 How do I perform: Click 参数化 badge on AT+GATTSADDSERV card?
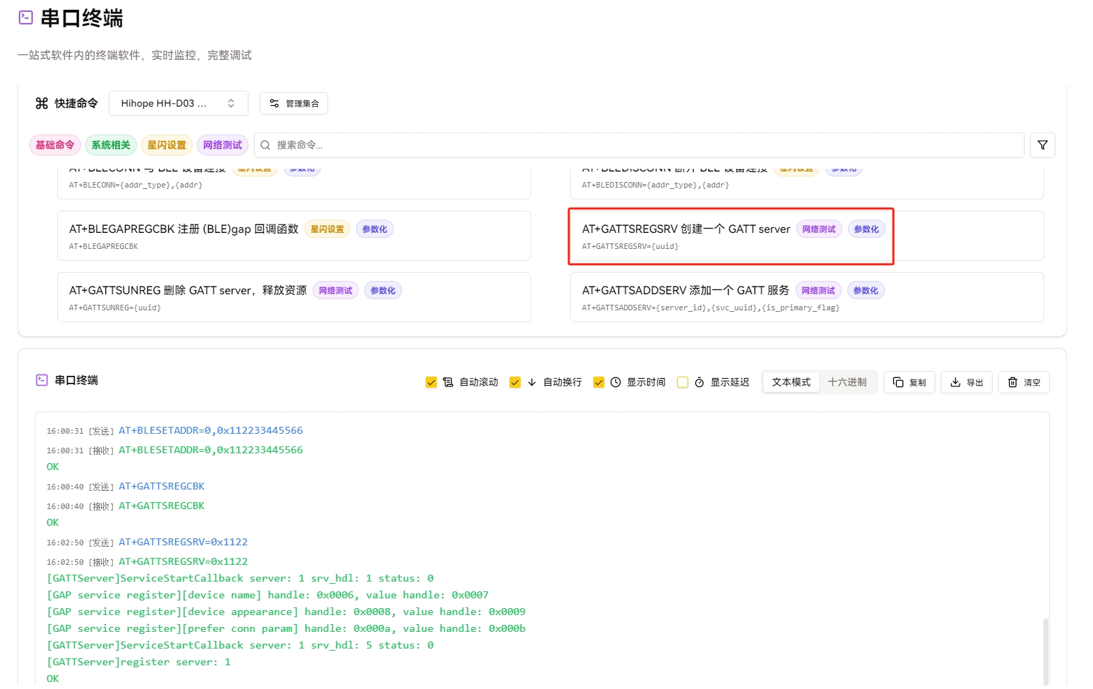(866, 290)
